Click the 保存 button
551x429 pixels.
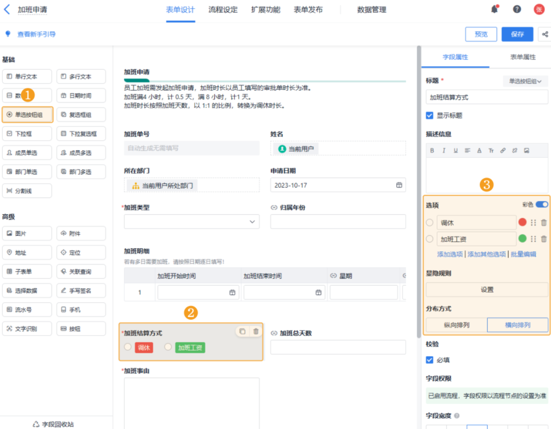point(517,34)
